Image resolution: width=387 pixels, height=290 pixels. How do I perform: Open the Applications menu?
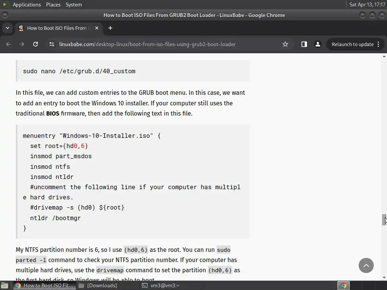tap(27, 5)
